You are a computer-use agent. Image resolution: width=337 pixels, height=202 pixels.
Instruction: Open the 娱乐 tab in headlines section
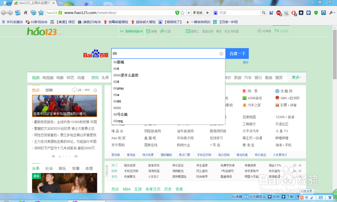point(62,168)
